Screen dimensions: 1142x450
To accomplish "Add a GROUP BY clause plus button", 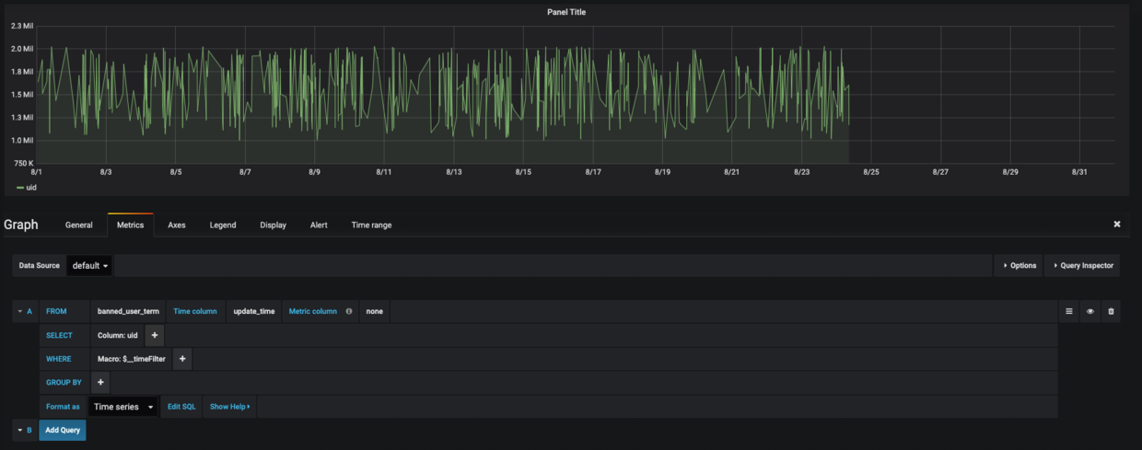I will (100, 382).
